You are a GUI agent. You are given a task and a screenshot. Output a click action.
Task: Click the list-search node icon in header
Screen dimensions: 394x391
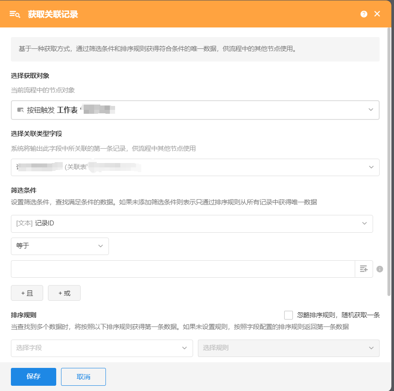(15, 14)
